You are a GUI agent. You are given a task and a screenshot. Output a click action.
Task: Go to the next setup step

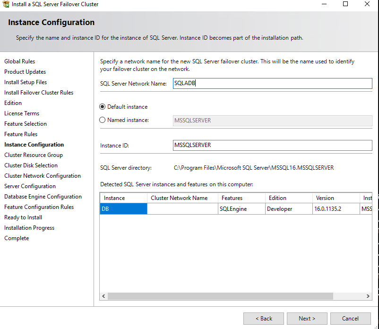307,319
